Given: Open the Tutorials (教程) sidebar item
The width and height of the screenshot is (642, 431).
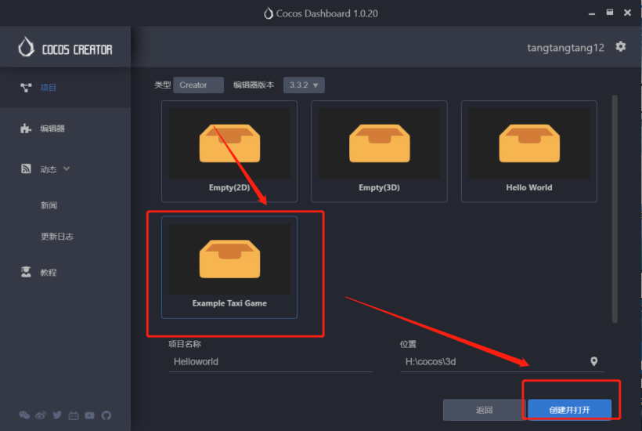Looking at the screenshot, I should pyautogui.click(x=66, y=272).
